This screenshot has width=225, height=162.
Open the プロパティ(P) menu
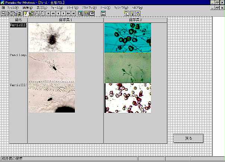pos(89,8)
